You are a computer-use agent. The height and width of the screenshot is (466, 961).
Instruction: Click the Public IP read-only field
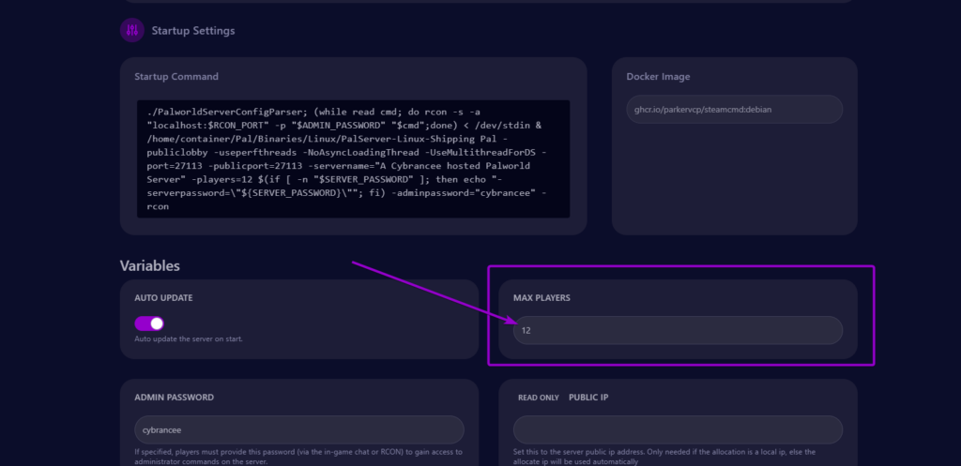(678, 429)
